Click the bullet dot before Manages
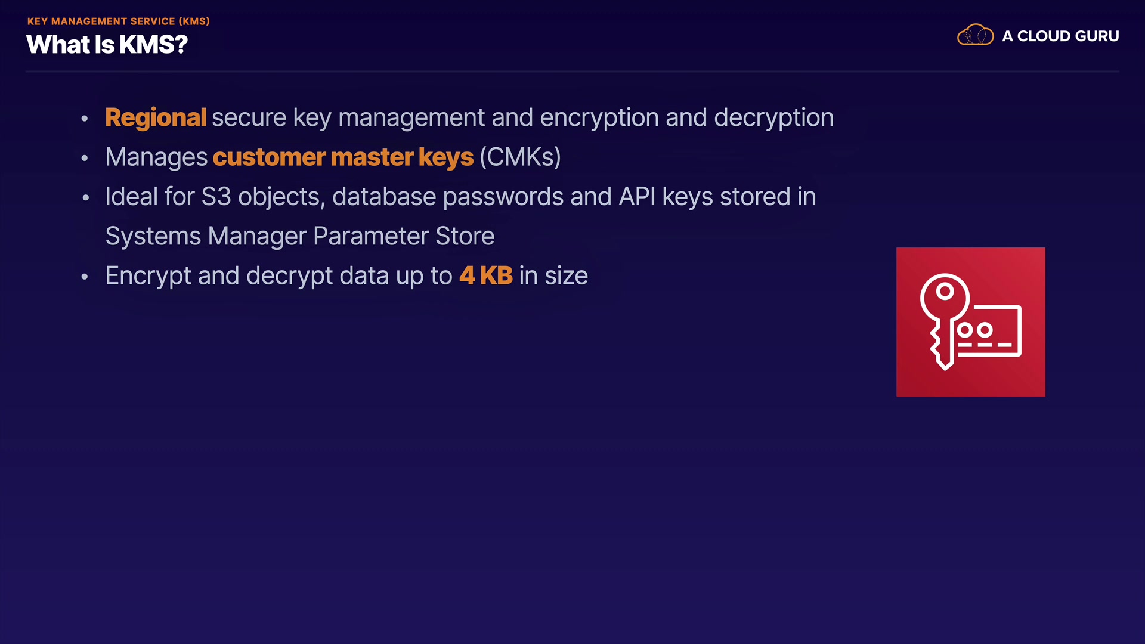The width and height of the screenshot is (1145, 644). point(85,158)
